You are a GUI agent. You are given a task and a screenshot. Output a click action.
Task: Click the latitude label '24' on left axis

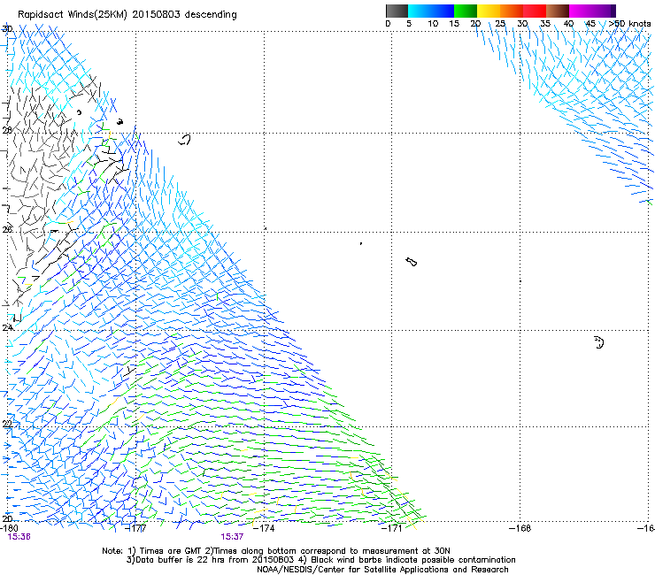[x=7, y=328]
